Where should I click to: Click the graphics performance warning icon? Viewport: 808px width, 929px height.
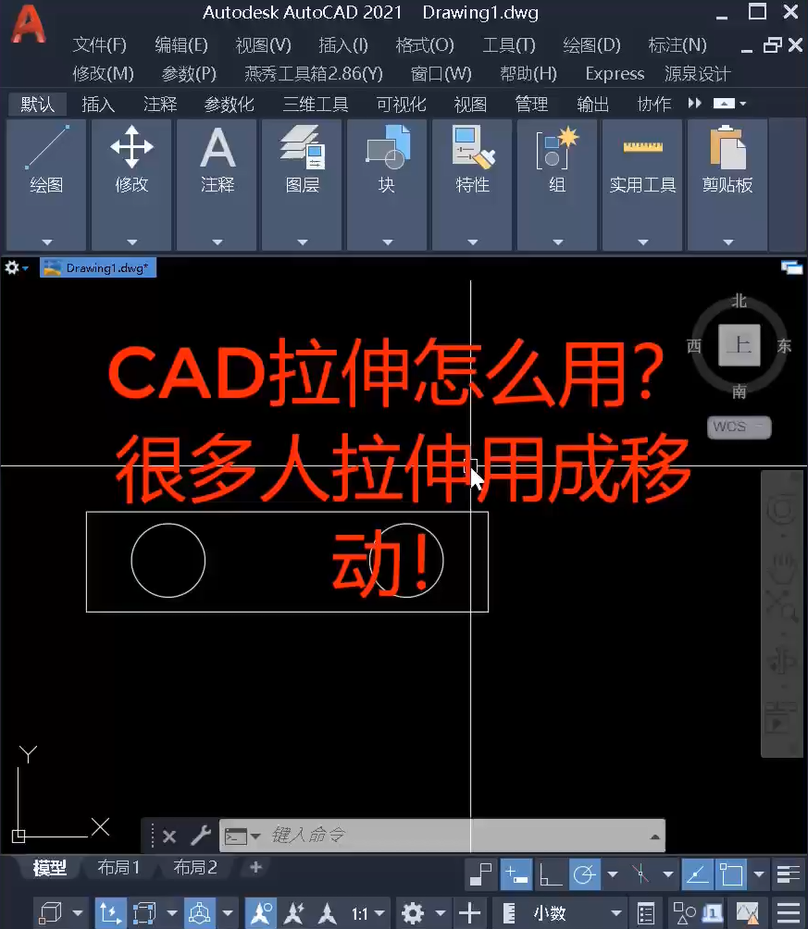click(748, 913)
